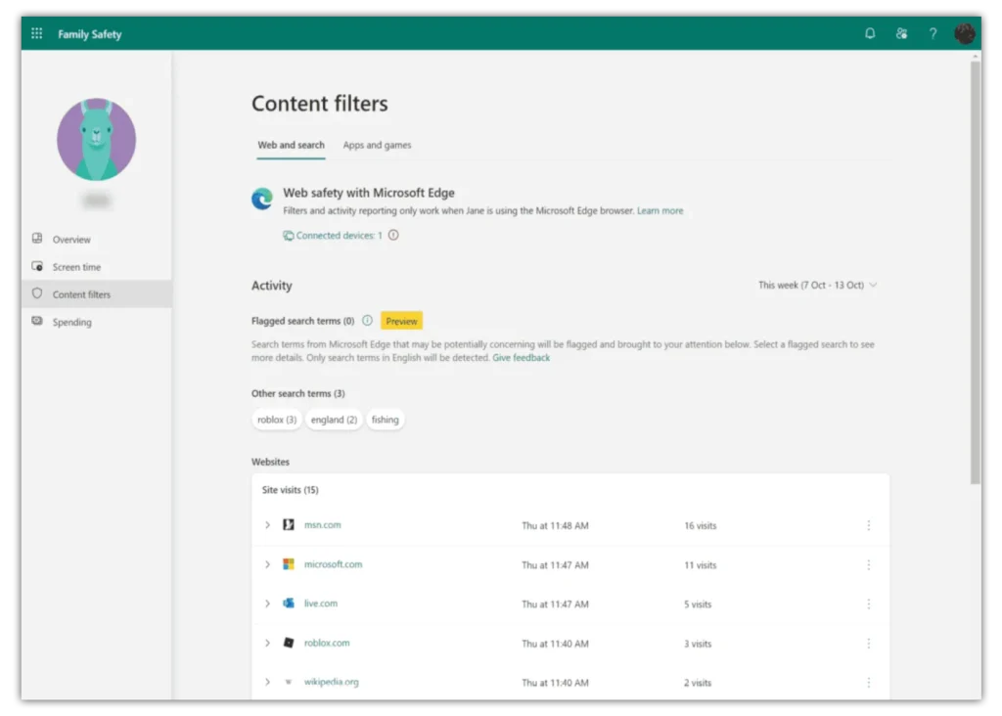Open more options for wikipedia.org row
Screen dimensions: 1002x716
[x=869, y=683]
